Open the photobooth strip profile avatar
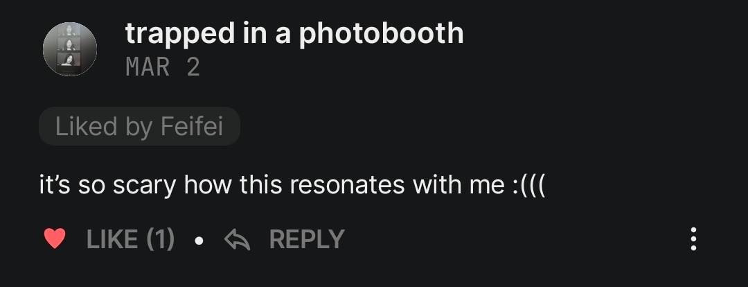The image size is (748, 287). point(70,49)
